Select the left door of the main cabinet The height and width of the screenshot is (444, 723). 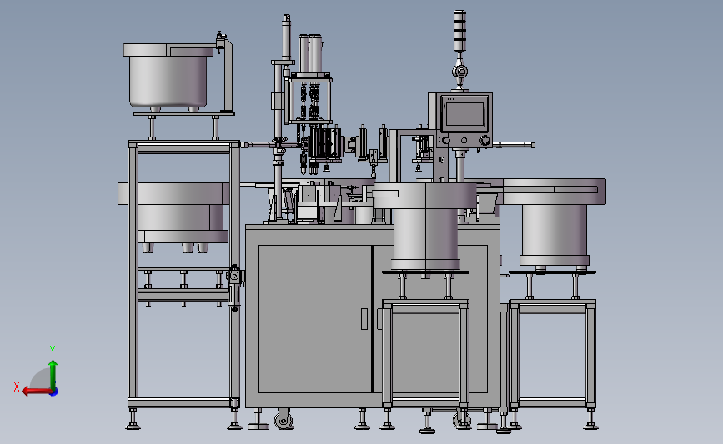(x=314, y=319)
